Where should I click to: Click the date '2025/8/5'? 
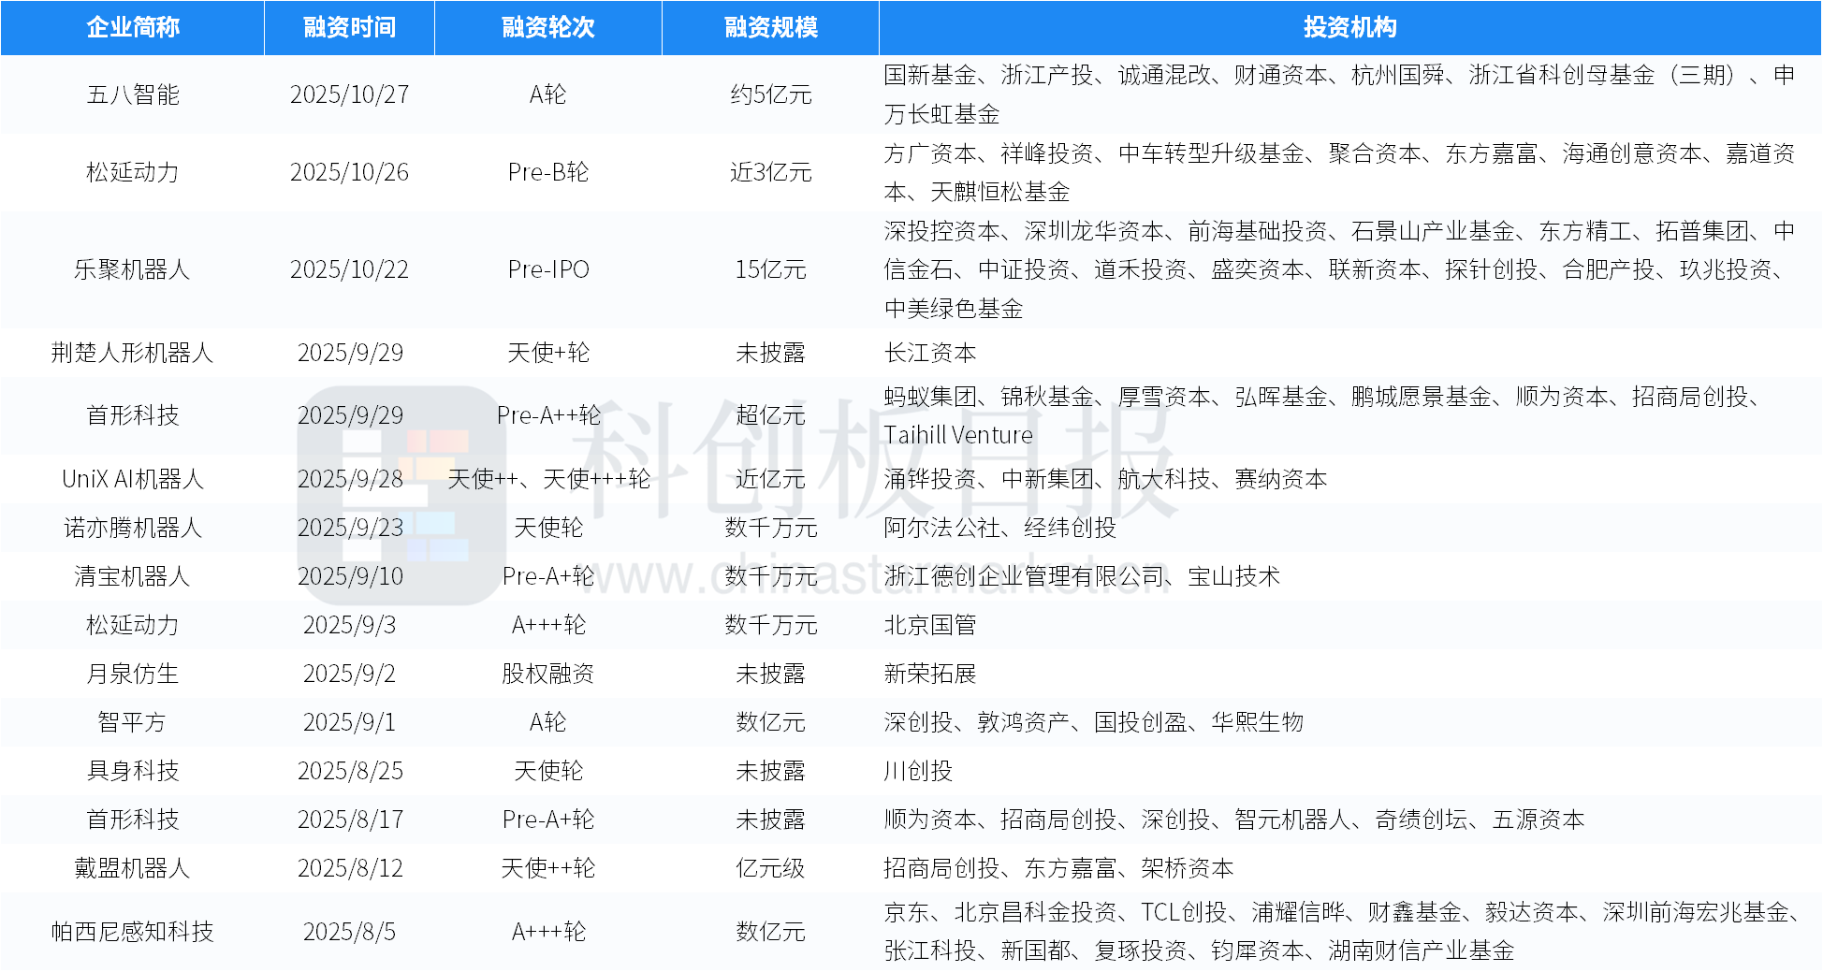click(x=349, y=932)
